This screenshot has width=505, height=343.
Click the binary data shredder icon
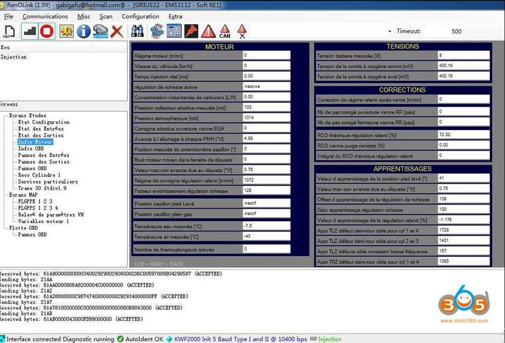coord(157,31)
